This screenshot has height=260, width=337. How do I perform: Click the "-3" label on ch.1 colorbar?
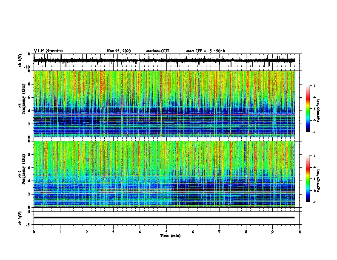314,86
